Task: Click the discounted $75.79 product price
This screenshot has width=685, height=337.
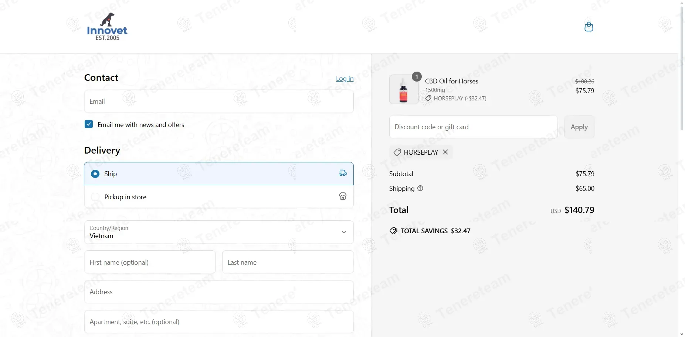Action: [585, 91]
